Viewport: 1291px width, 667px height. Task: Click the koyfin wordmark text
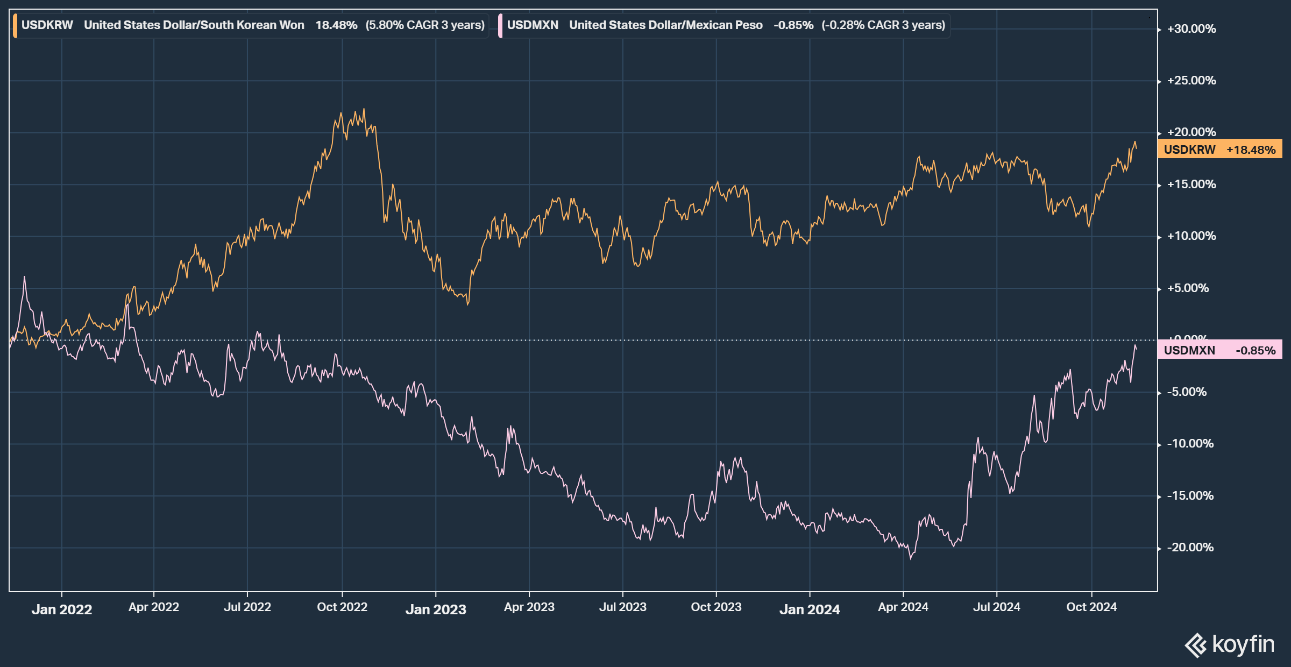click(x=1243, y=644)
